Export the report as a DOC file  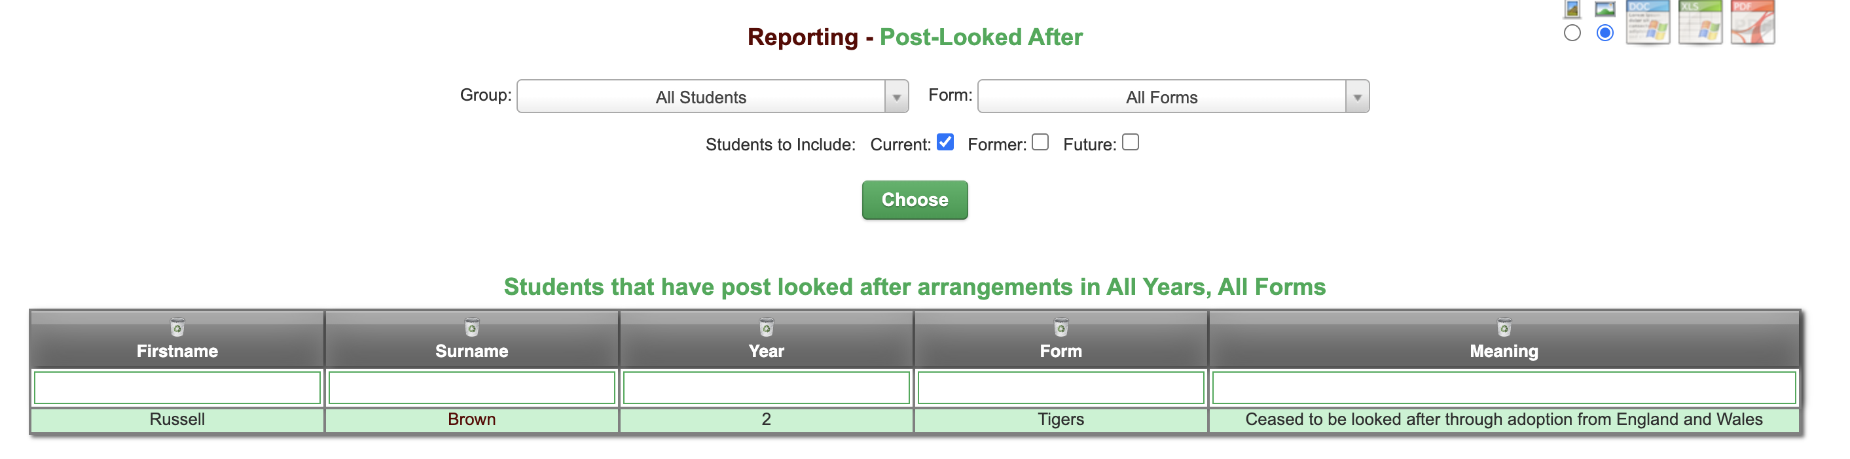point(1648,22)
